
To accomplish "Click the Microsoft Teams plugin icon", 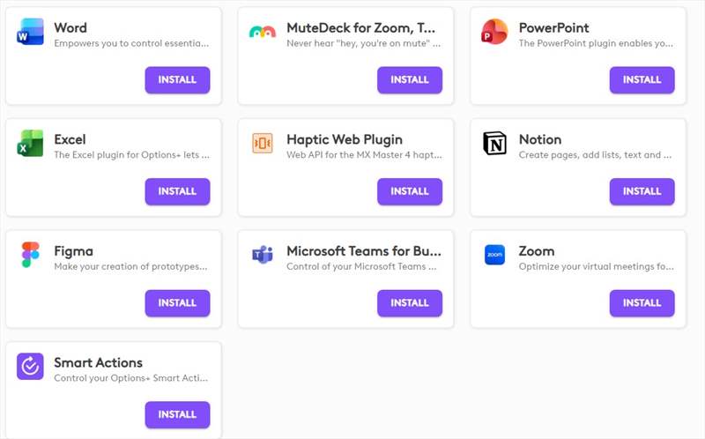I will pyautogui.click(x=263, y=255).
